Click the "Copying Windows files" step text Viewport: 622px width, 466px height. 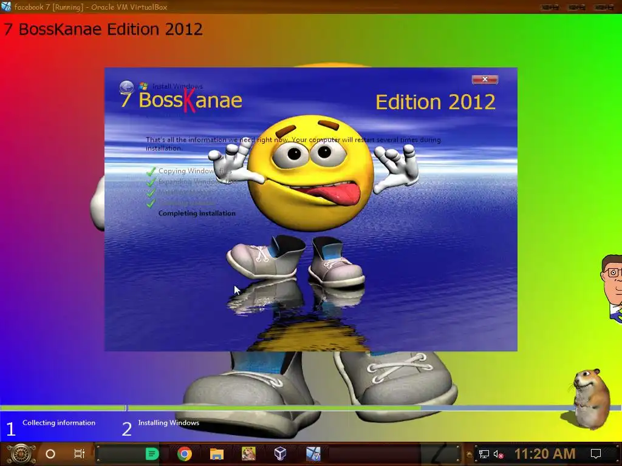195,171
